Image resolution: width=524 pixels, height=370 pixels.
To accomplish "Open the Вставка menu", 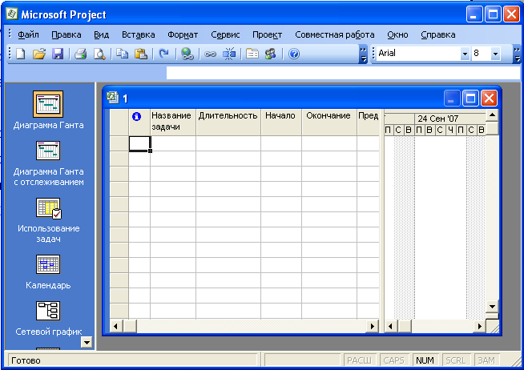I will (x=138, y=34).
